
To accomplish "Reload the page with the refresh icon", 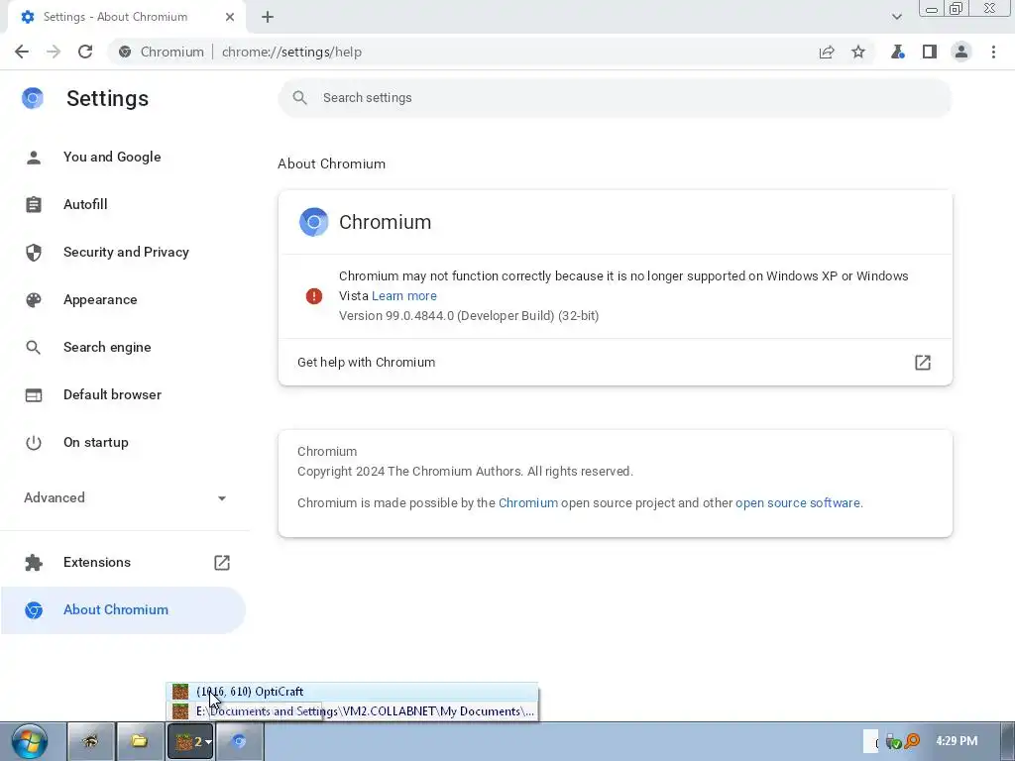I will pos(85,52).
